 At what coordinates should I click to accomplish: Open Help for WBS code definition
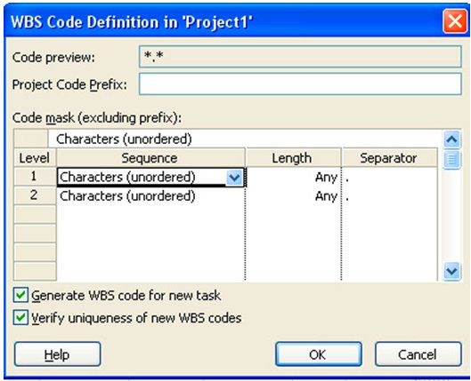[x=57, y=354]
